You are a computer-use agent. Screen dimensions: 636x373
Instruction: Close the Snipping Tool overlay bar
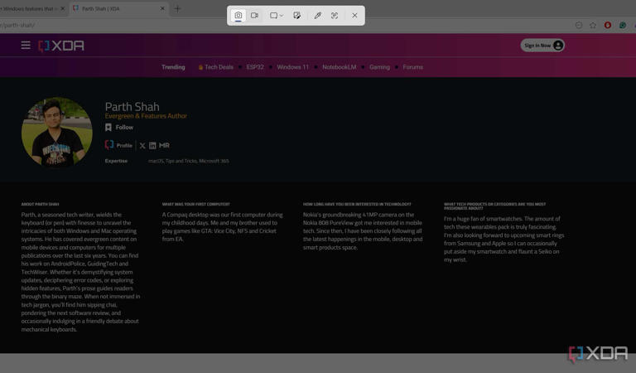(x=354, y=16)
